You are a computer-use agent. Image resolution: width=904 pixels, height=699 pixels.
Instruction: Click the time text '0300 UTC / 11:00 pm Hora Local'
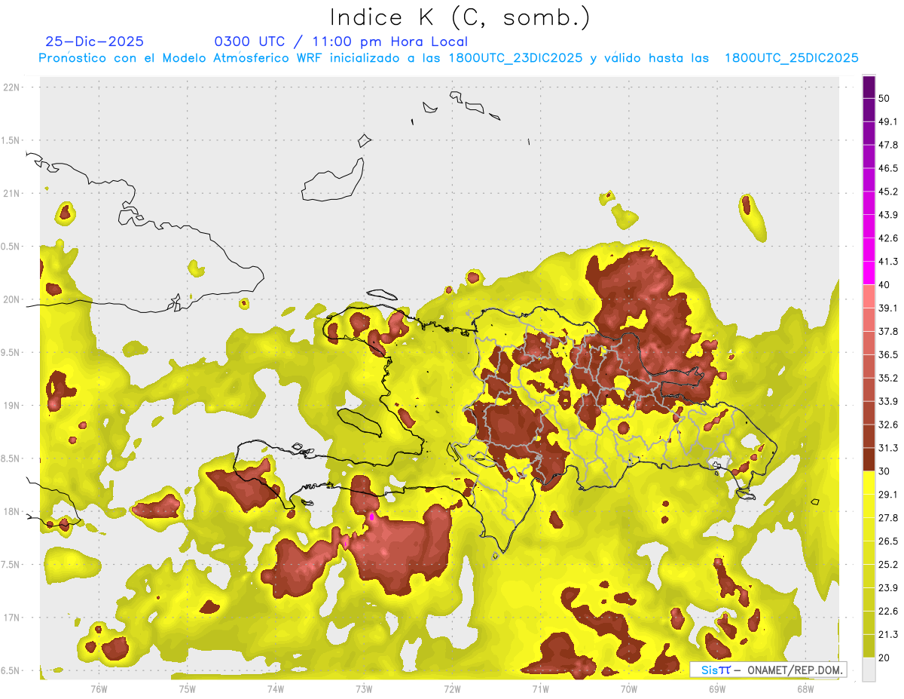341,41
